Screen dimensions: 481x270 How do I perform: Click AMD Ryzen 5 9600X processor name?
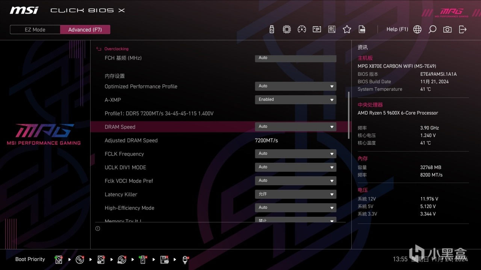[x=398, y=113]
